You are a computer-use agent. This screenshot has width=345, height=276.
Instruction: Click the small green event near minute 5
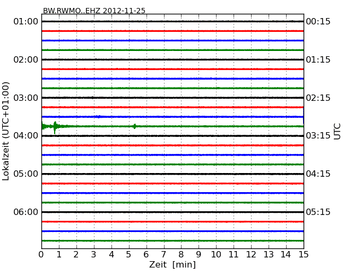[x=135, y=126]
